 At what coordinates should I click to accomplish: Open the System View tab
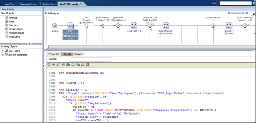[49, 4]
